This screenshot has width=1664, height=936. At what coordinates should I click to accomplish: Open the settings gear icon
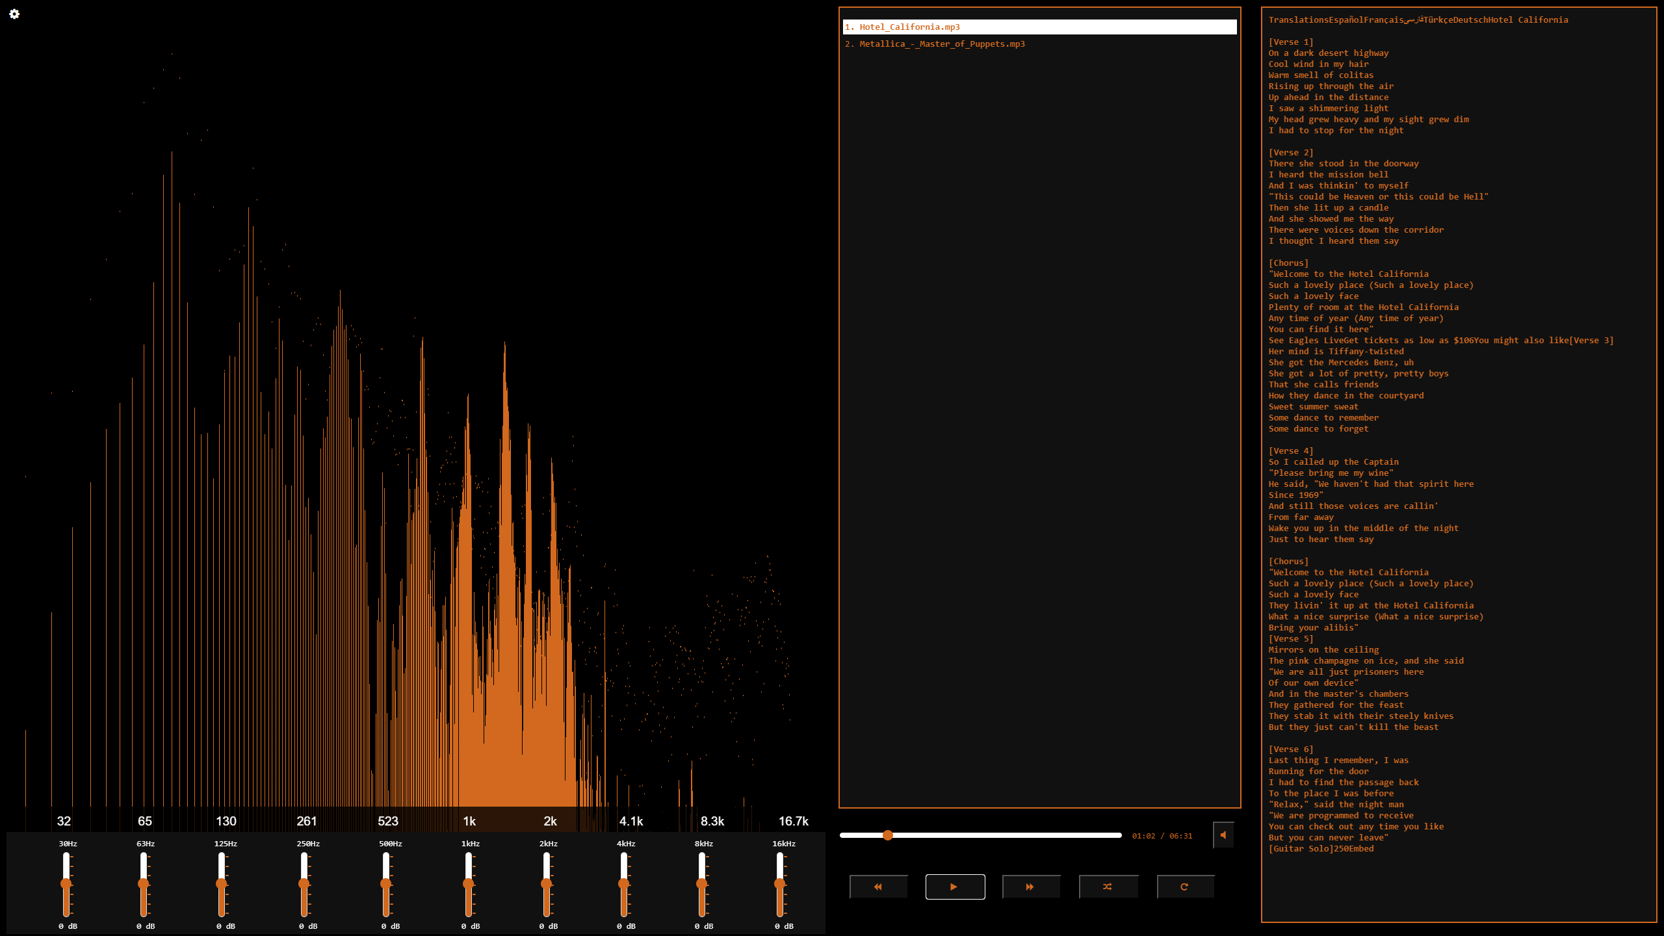(14, 14)
